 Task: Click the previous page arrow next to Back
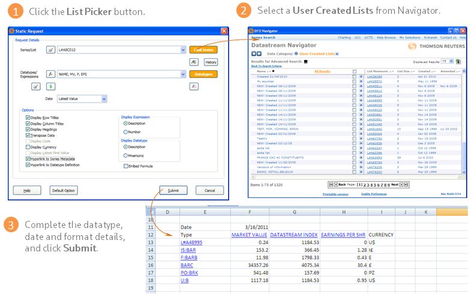tap(336, 185)
